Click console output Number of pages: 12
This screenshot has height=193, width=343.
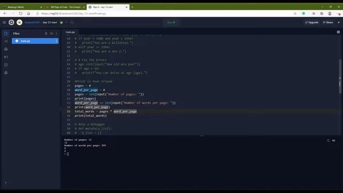coord(78,139)
